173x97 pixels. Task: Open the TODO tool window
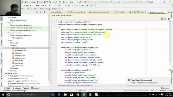(7, 88)
